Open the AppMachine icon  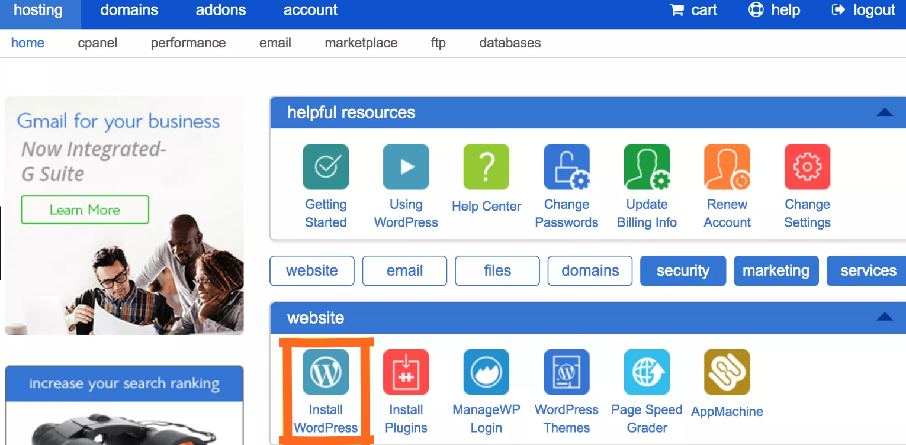(727, 372)
